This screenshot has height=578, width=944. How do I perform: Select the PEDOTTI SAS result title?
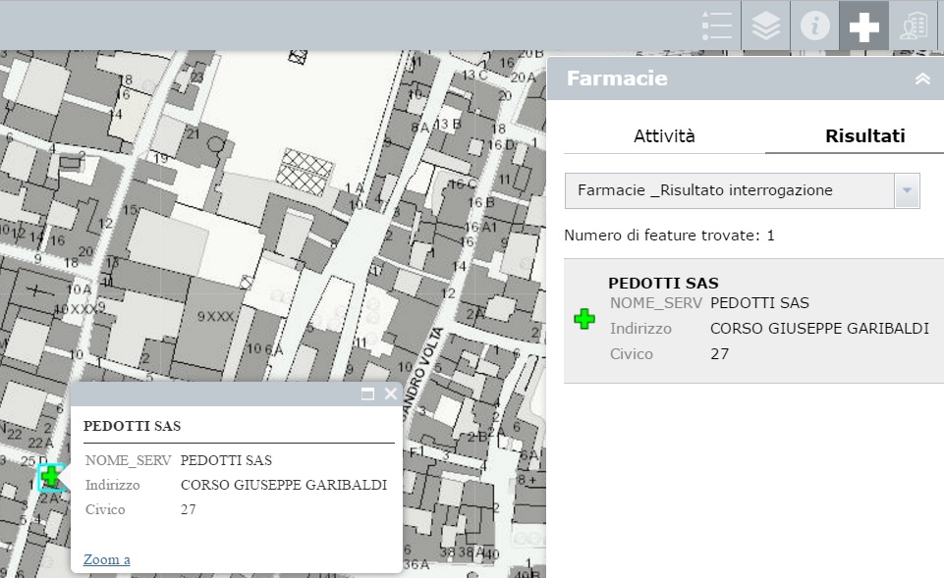click(x=663, y=284)
